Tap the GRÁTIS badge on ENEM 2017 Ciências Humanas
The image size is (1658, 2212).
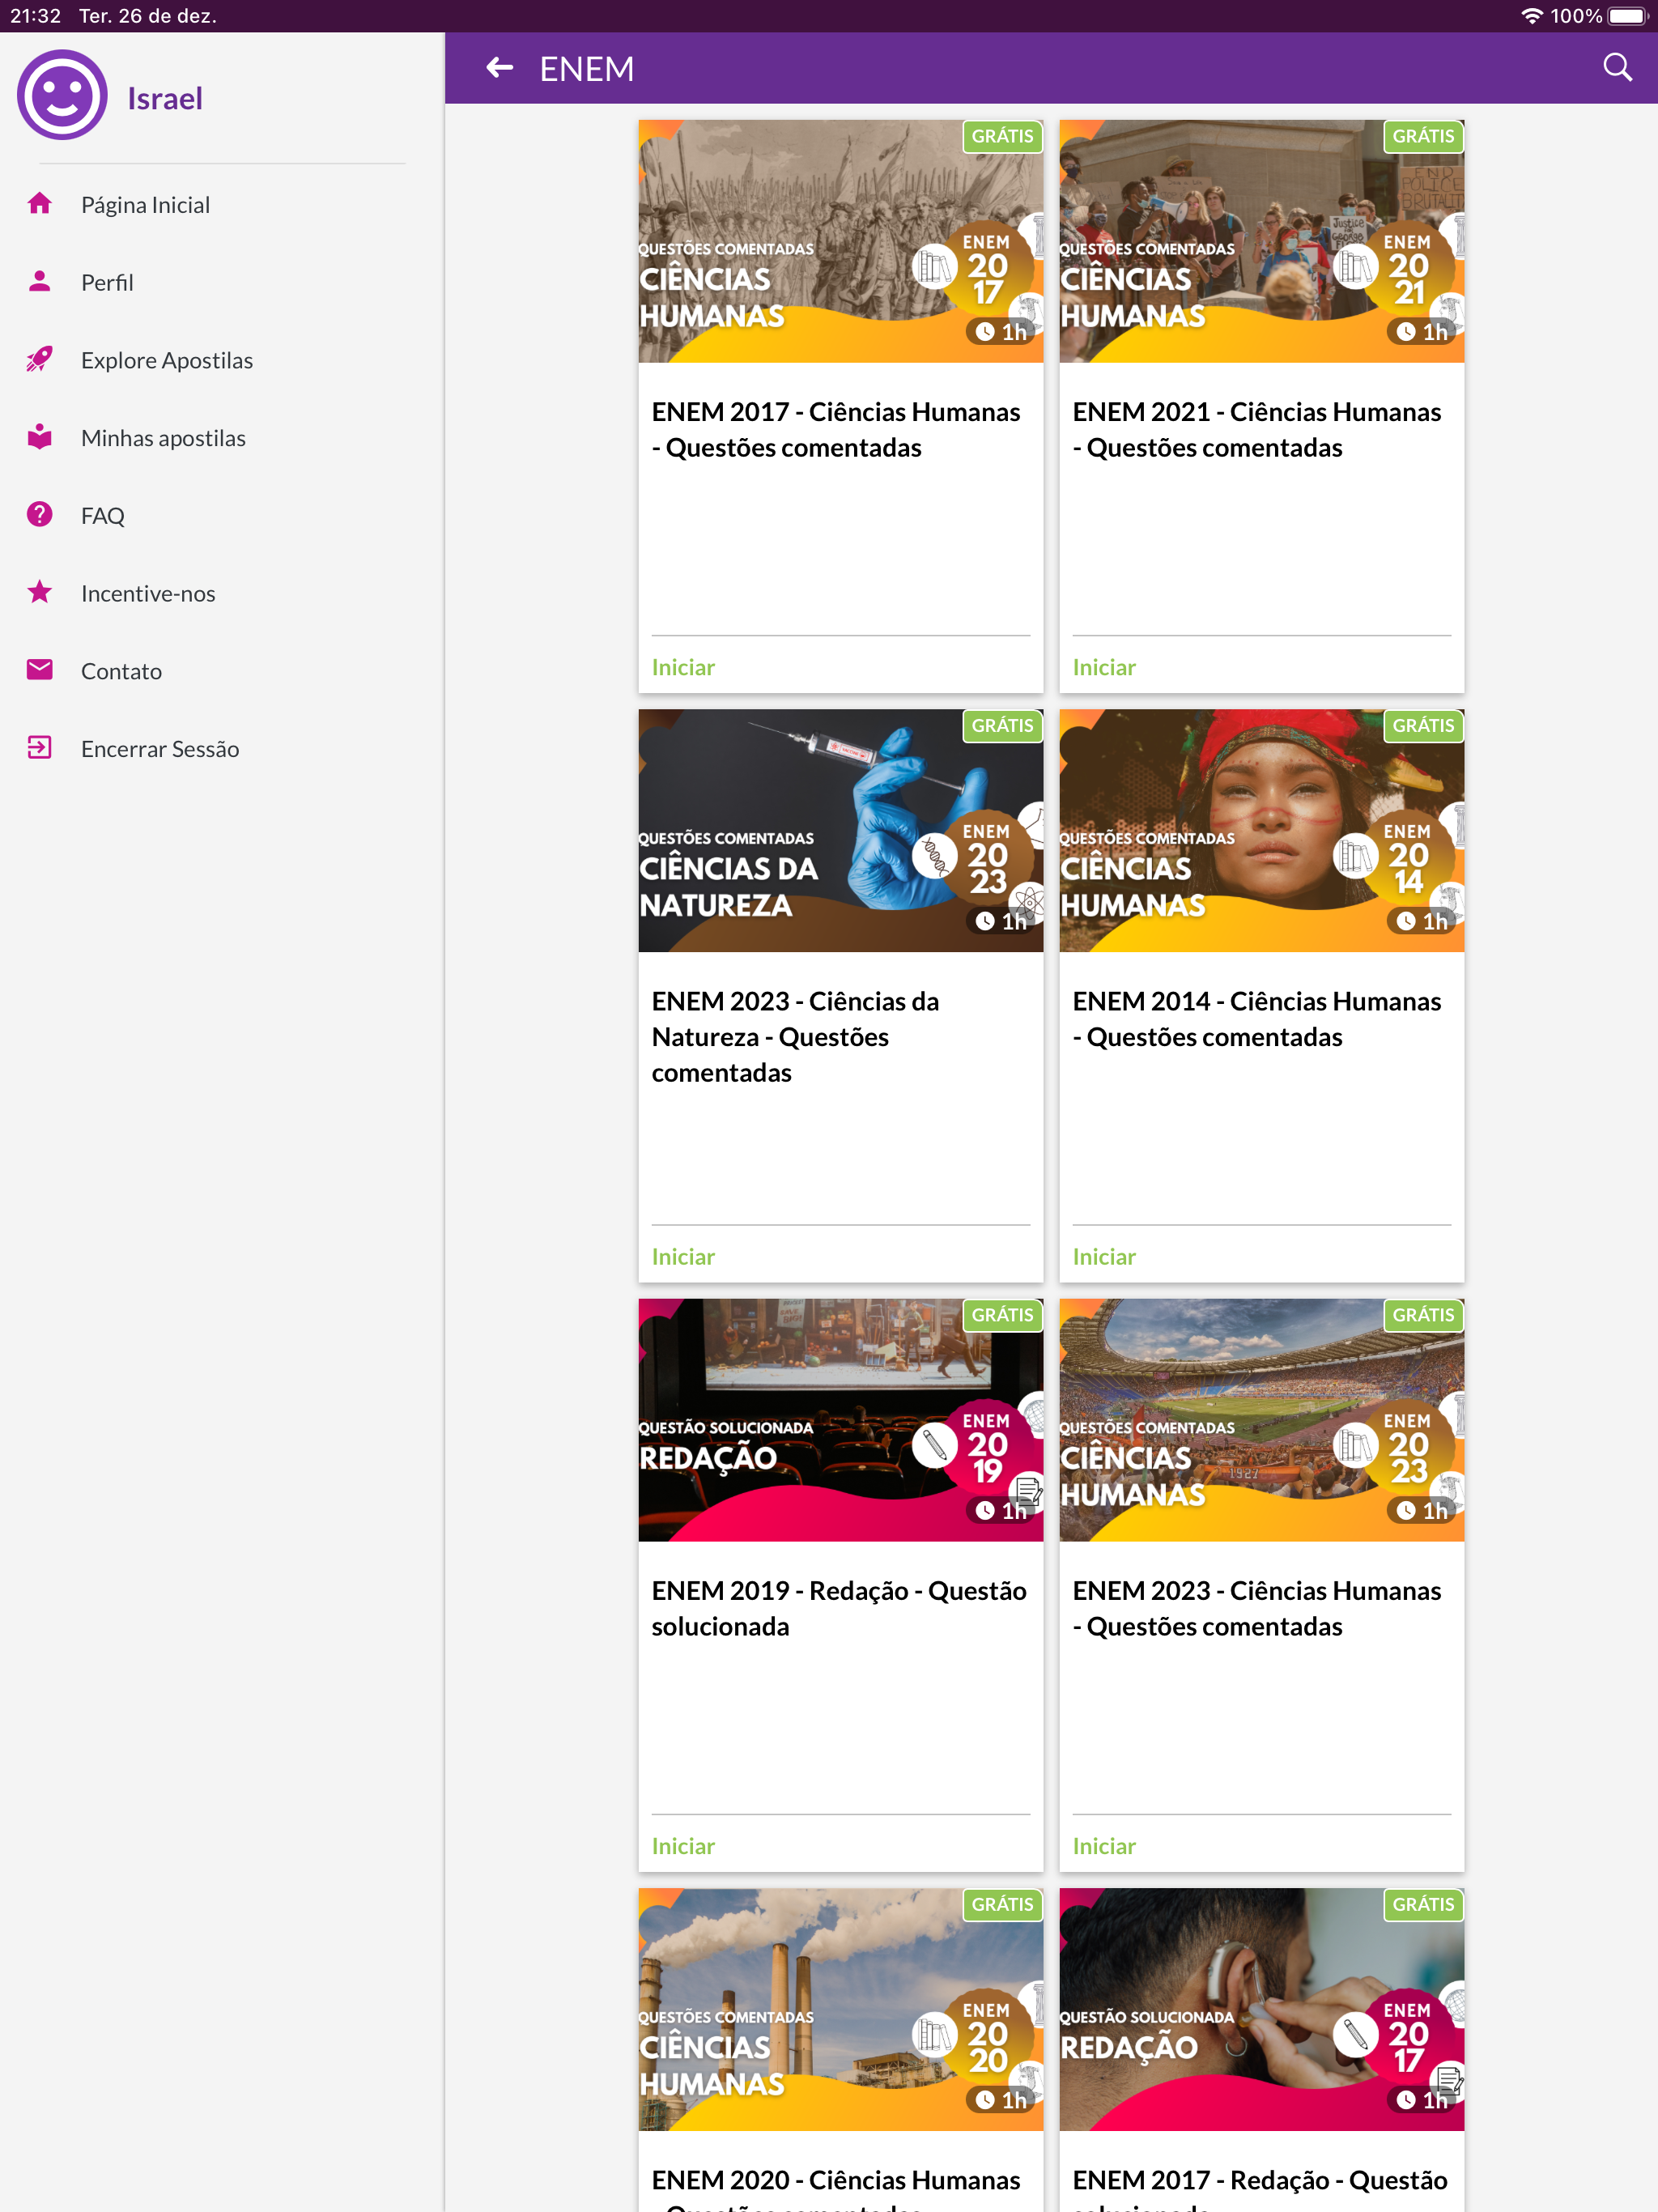1002,136
